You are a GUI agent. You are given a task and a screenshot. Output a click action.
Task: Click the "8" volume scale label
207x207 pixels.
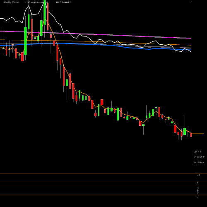click(198, 183)
